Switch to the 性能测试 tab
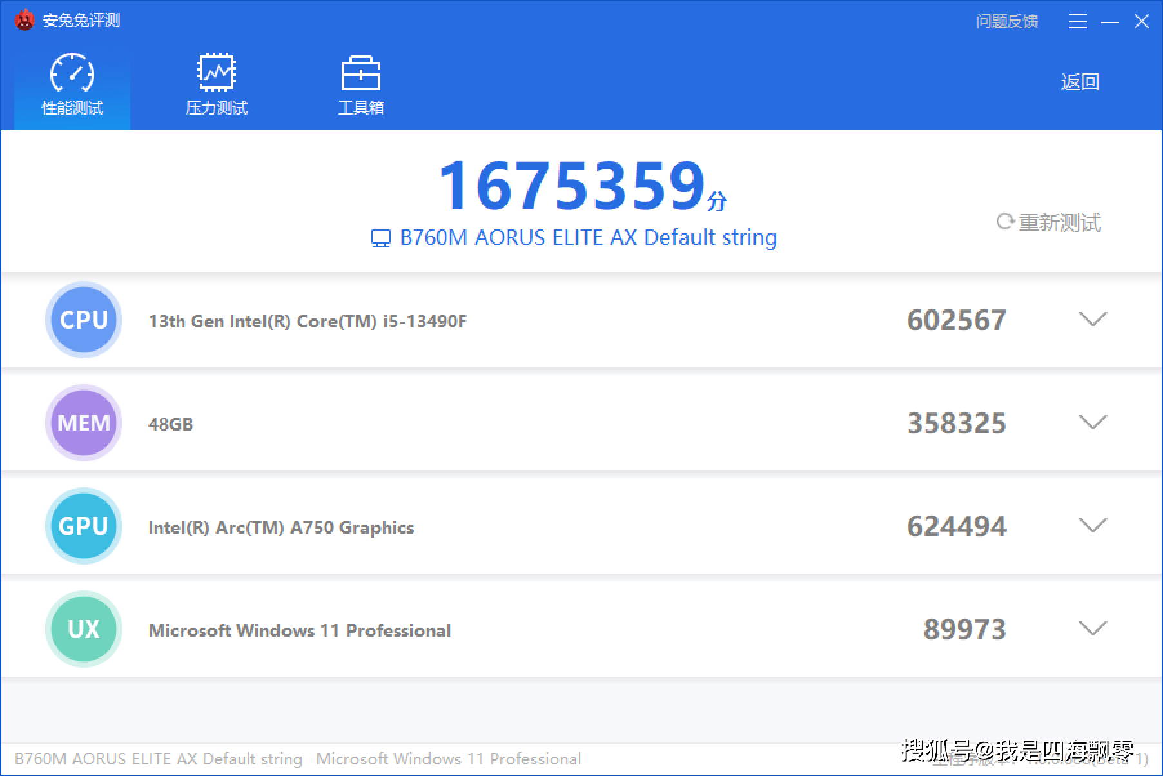This screenshot has width=1163, height=776. click(72, 85)
